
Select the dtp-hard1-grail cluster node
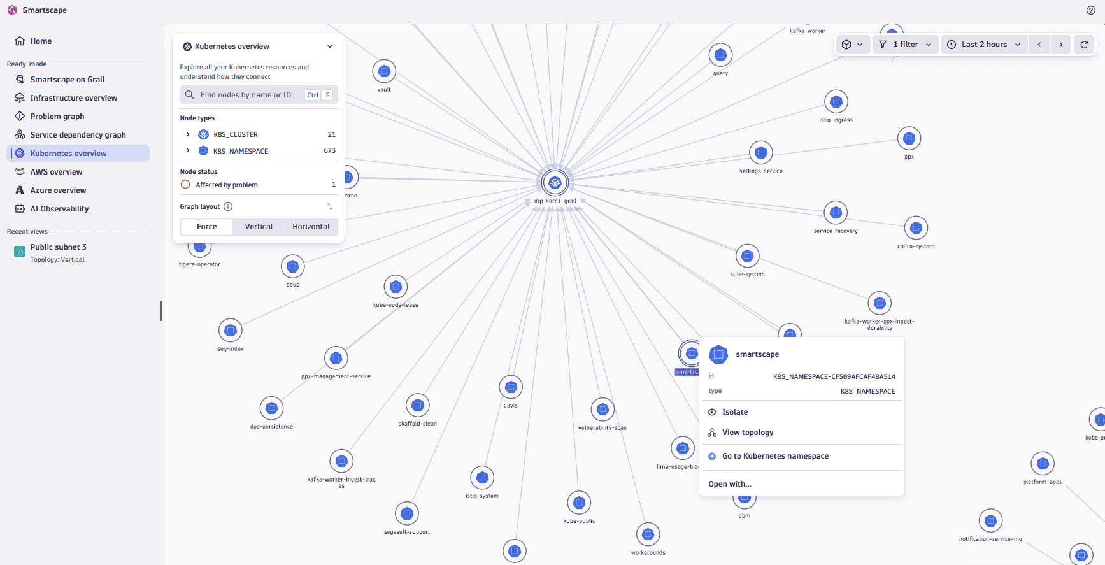click(555, 183)
